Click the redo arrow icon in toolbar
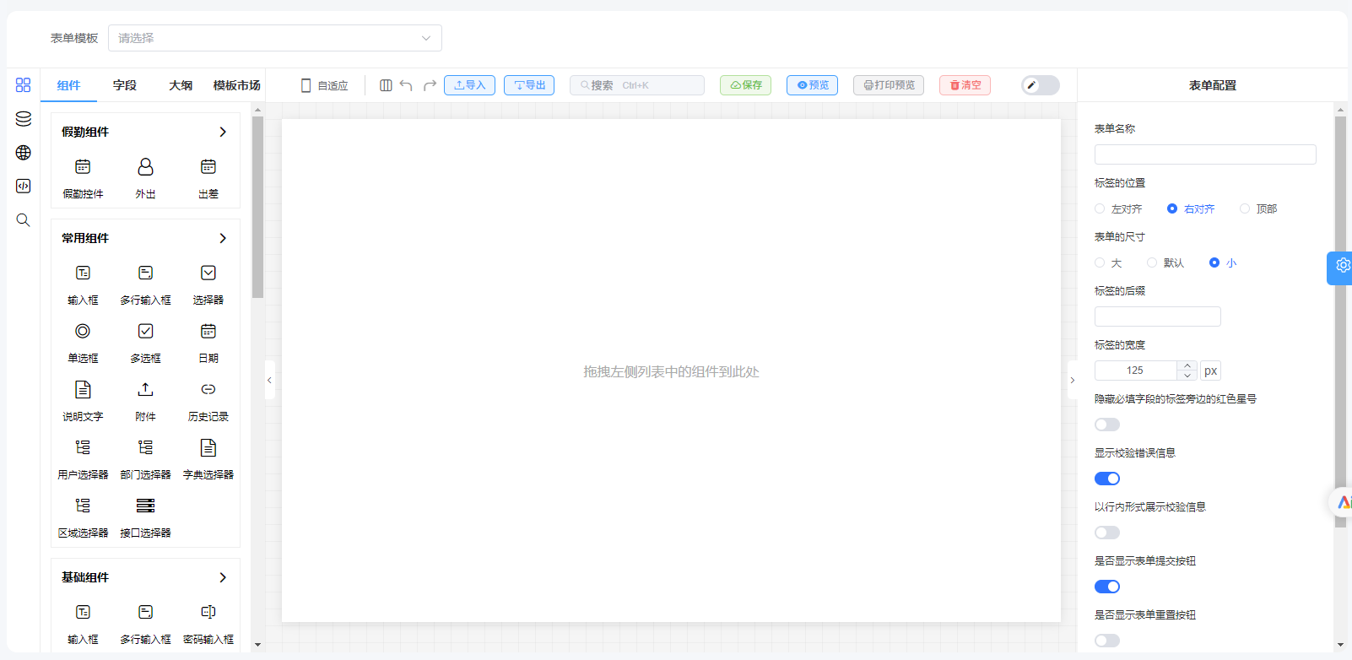Viewport: 1352px width, 660px height. [430, 85]
